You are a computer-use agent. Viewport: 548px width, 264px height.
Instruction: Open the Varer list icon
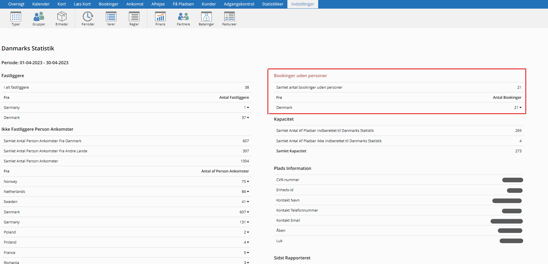pos(111,17)
